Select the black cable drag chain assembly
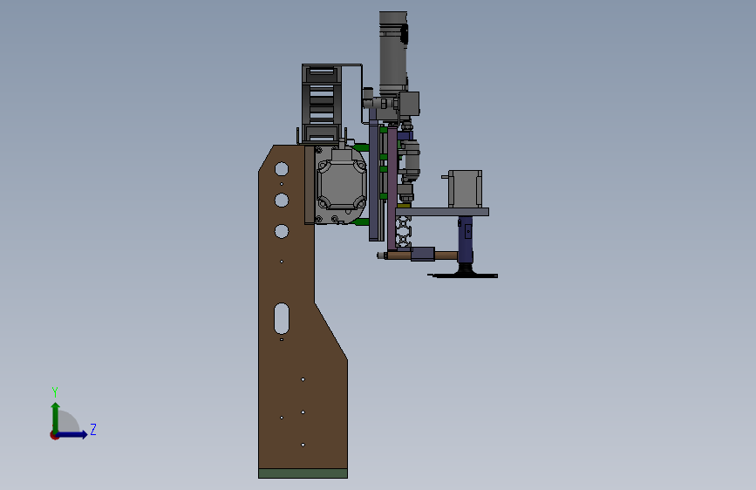Viewport: 756px width, 490px height. [x=322, y=103]
